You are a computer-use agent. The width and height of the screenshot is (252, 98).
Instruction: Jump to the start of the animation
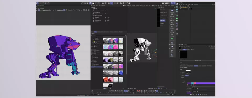click(110, 91)
